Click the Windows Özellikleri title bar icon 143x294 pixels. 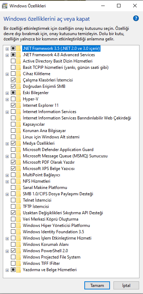pos(5,6)
